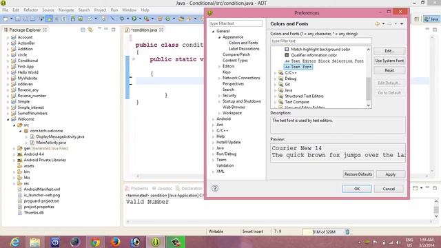Open the Window menu
Screen dimensions: 441x248
(129, 10)
